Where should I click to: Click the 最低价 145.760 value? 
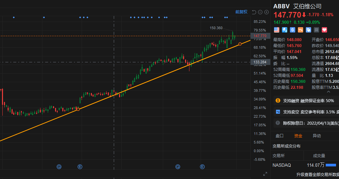(x=294, y=46)
